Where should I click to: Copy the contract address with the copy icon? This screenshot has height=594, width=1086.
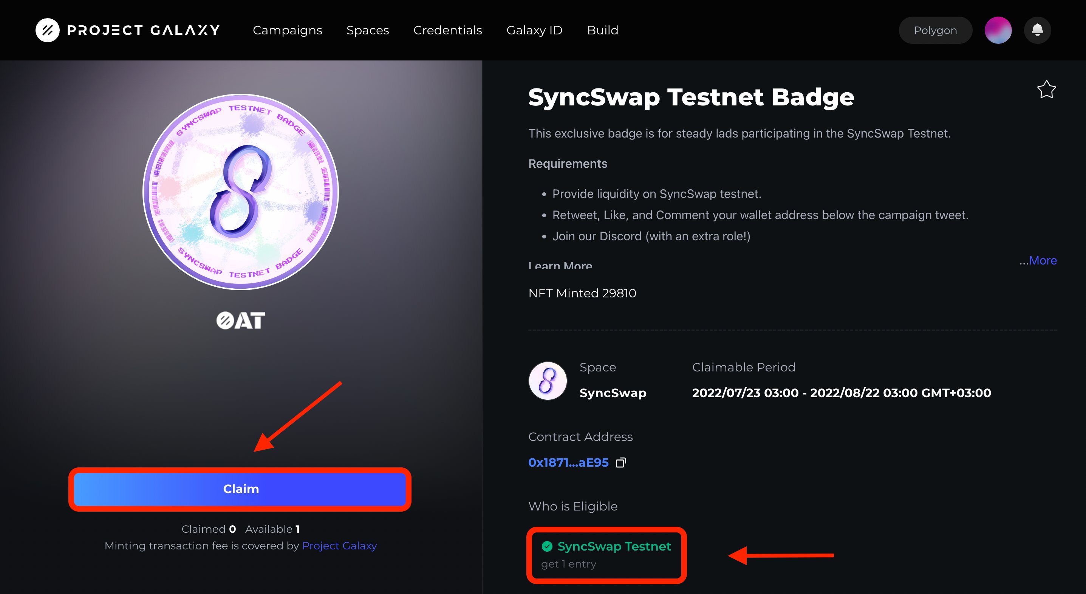click(x=620, y=463)
